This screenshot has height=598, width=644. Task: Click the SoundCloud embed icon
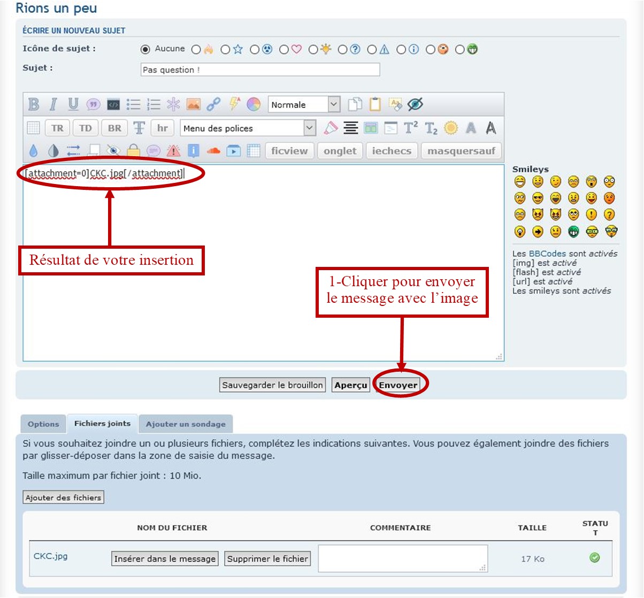coord(213,151)
